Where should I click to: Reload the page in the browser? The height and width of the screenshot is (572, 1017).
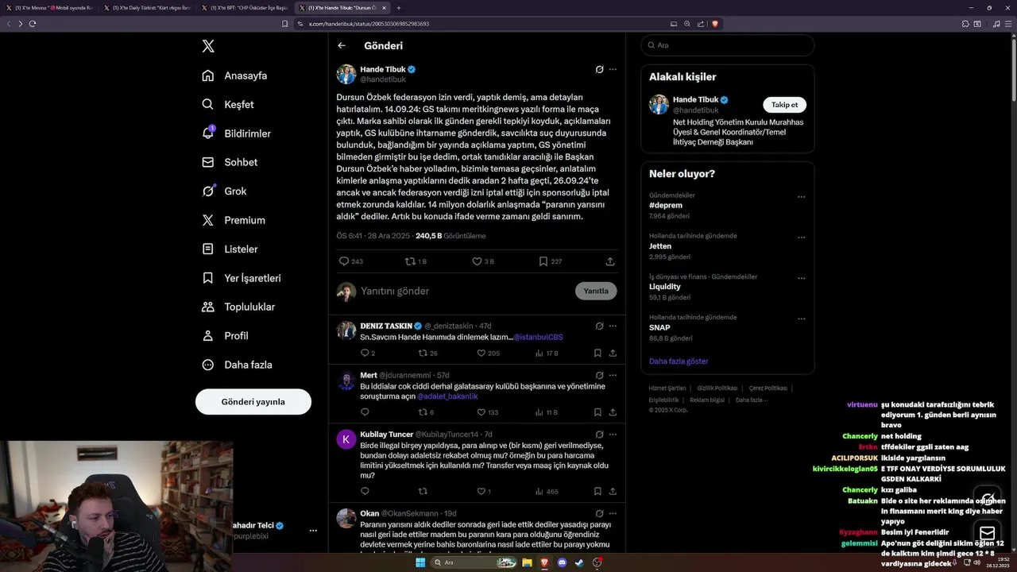[33, 24]
